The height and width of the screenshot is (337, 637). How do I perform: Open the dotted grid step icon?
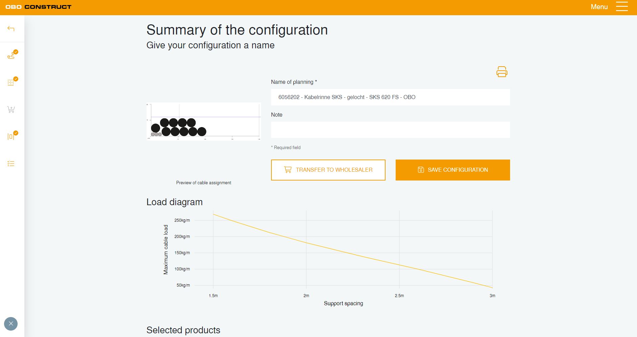click(11, 82)
